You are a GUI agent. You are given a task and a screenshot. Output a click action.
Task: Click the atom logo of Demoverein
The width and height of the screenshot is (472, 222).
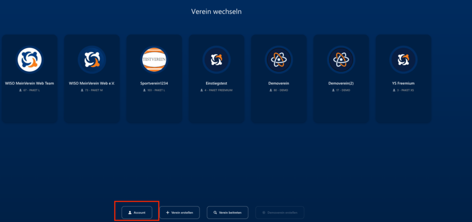coord(279,59)
